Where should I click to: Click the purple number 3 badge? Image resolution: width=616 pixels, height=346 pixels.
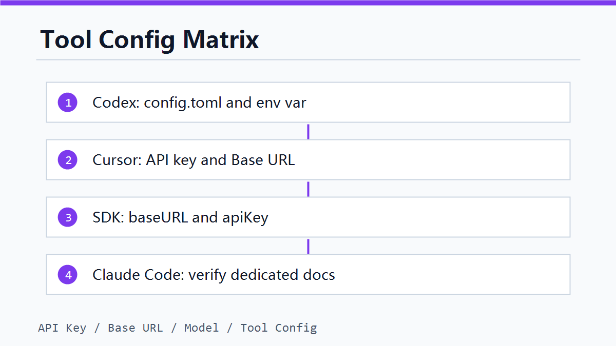pyautogui.click(x=67, y=217)
